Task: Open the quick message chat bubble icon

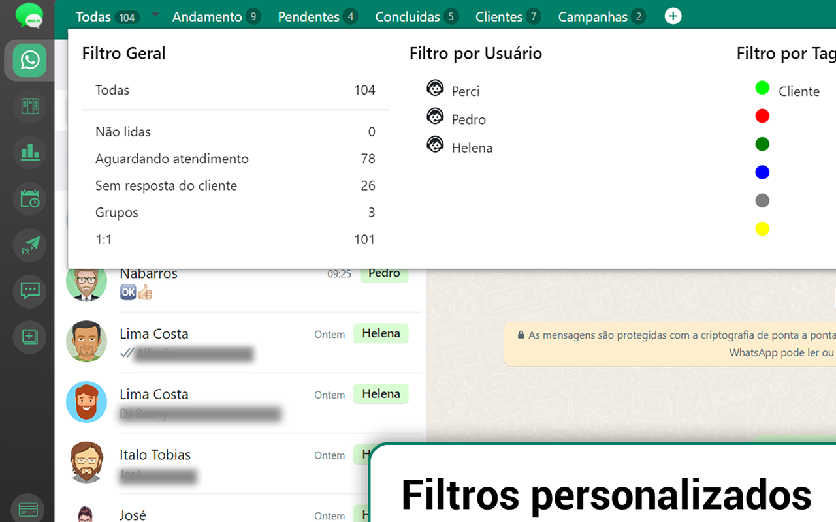Action: click(x=30, y=291)
